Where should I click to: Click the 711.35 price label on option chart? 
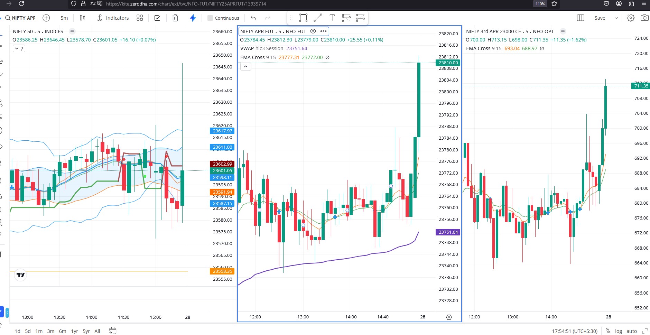click(641, 86)
